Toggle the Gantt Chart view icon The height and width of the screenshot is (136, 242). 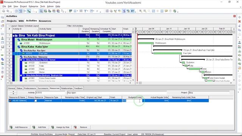pyautogui.click(x=20, y=11)
